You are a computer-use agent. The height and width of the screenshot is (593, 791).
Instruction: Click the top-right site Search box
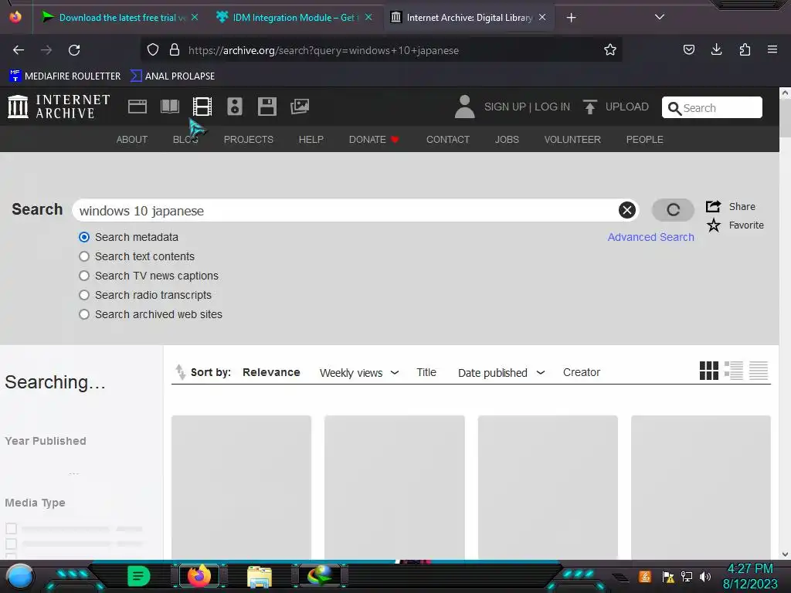(x=711, y=107)
